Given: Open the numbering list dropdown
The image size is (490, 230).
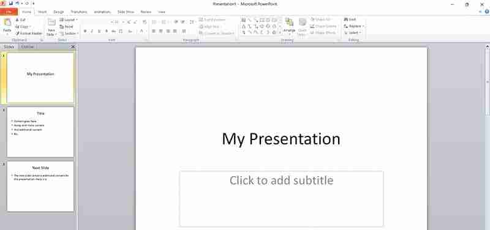Looking at the screenshot, I should (167, 22).
